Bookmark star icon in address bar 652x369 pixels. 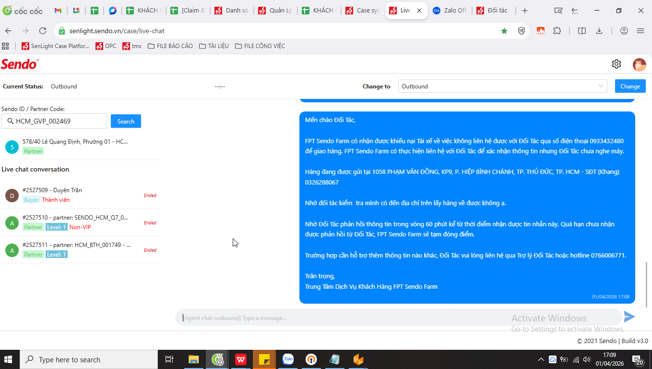504,31
